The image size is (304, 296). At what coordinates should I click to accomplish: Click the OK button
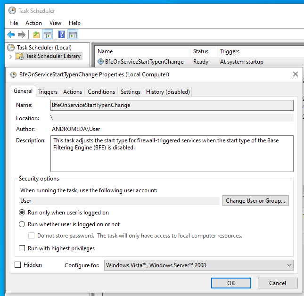click(231, 283)
